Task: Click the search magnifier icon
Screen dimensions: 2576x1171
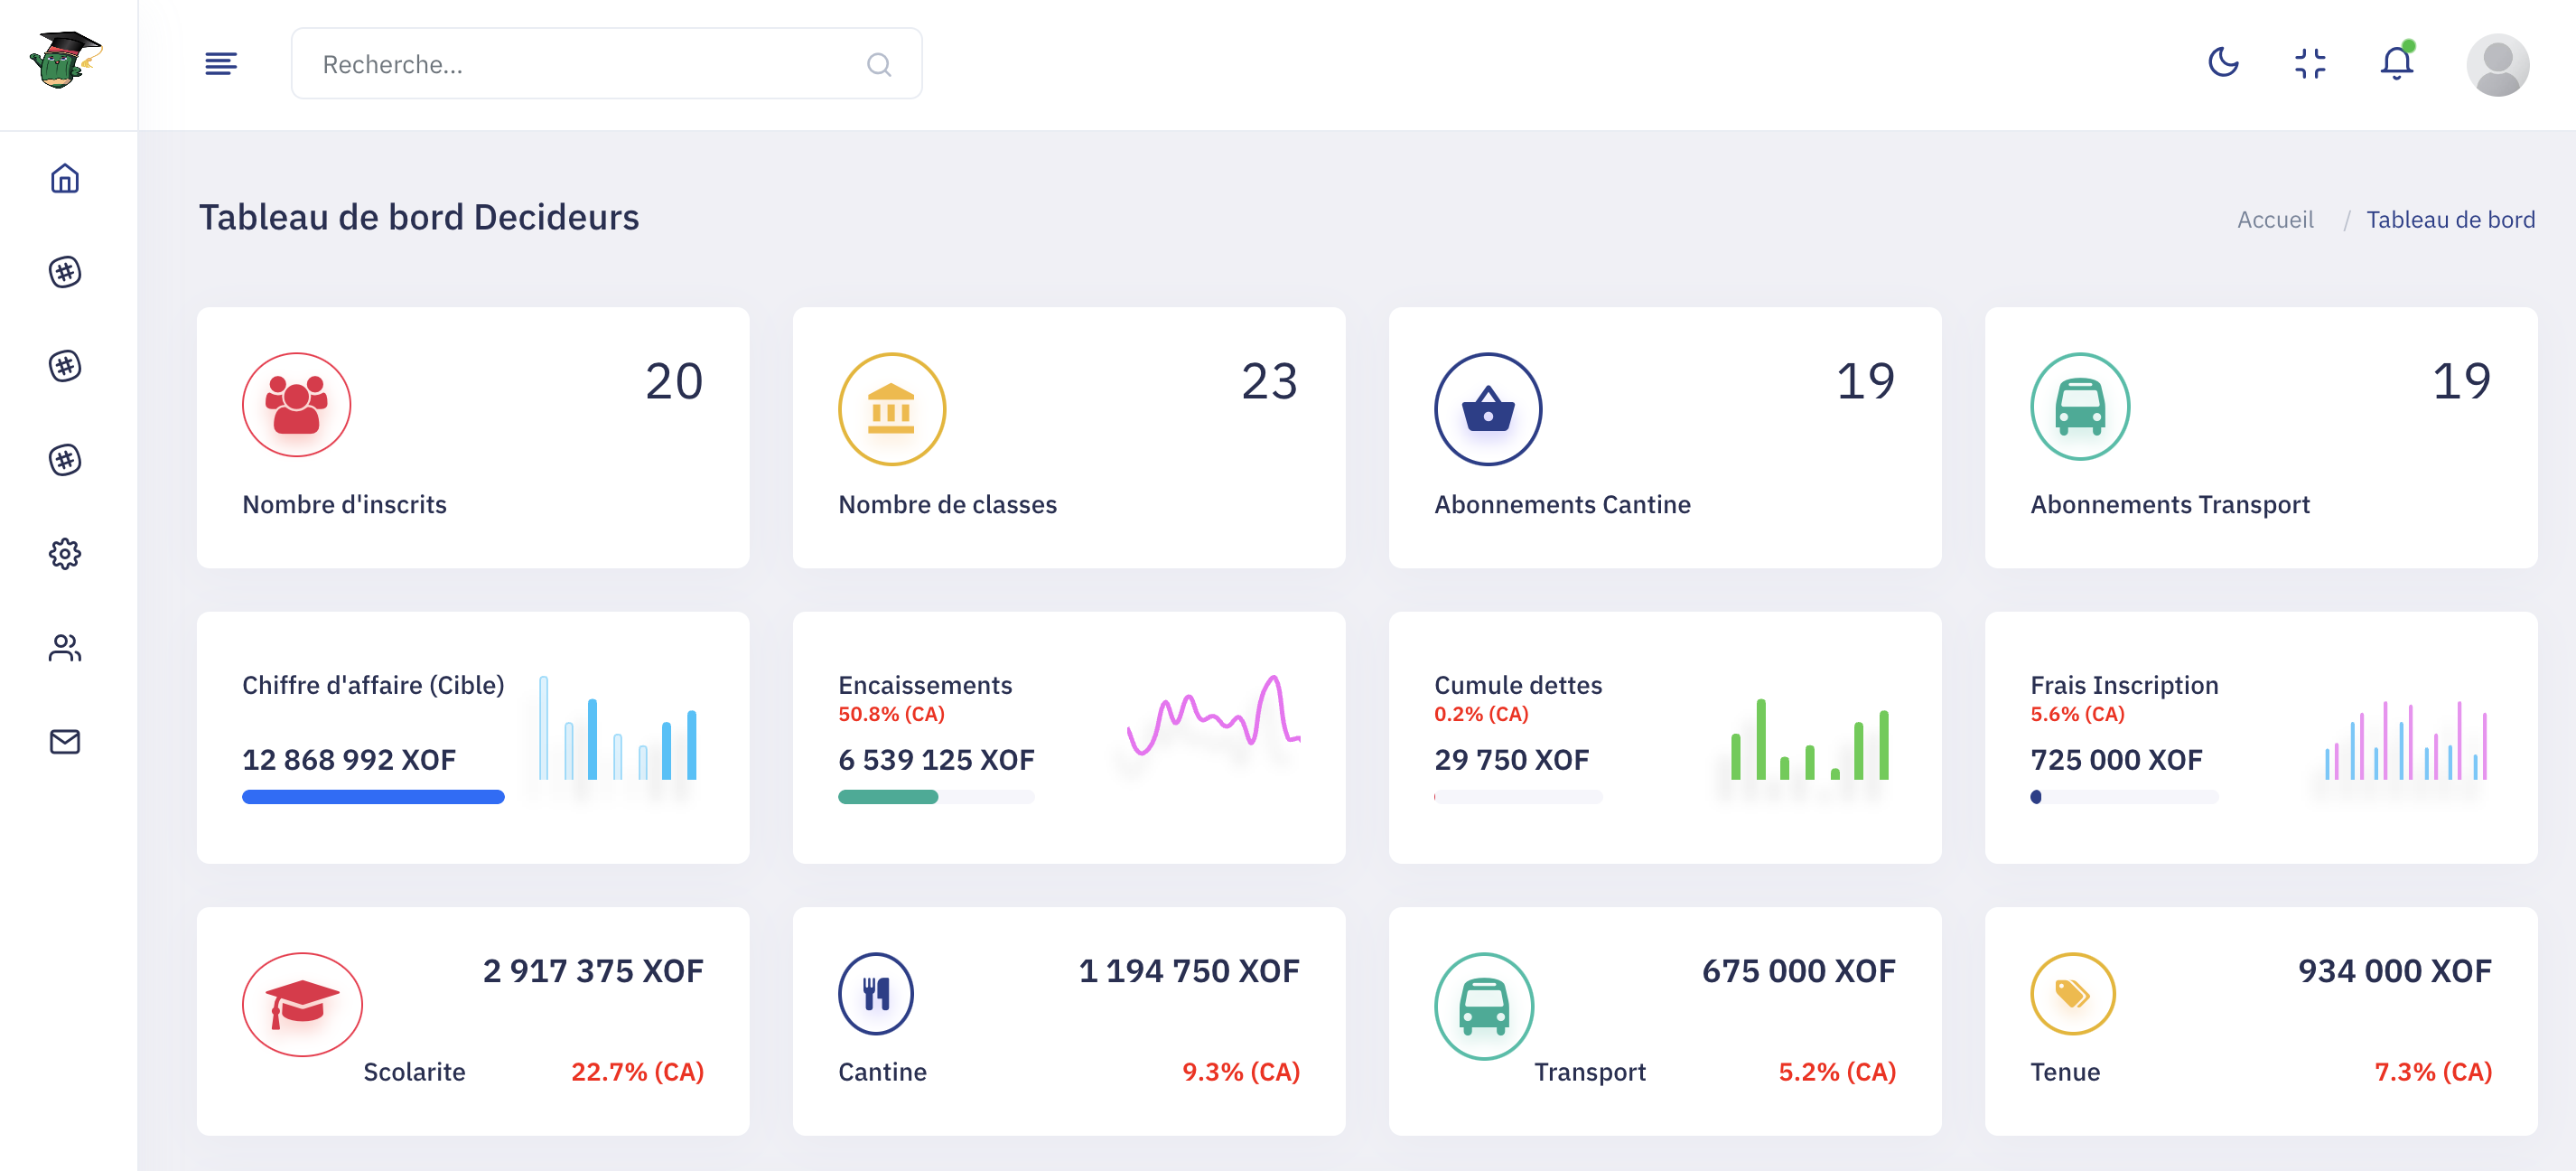Action: pos(879,65)
